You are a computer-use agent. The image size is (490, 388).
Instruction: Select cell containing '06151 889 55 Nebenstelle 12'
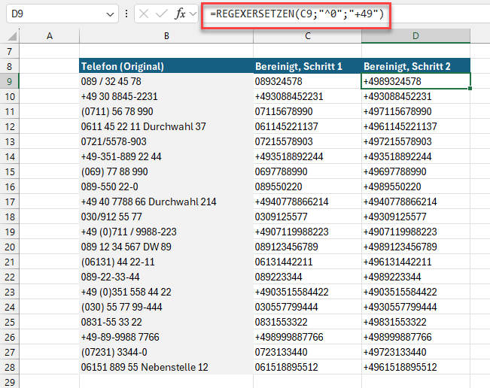click(x=166, y=367)
